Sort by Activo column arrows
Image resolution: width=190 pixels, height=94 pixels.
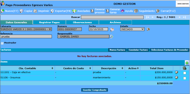(138, 68)
